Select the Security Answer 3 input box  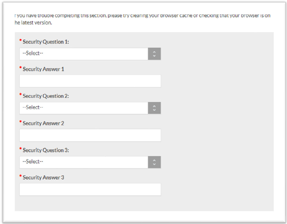point(90,189)
